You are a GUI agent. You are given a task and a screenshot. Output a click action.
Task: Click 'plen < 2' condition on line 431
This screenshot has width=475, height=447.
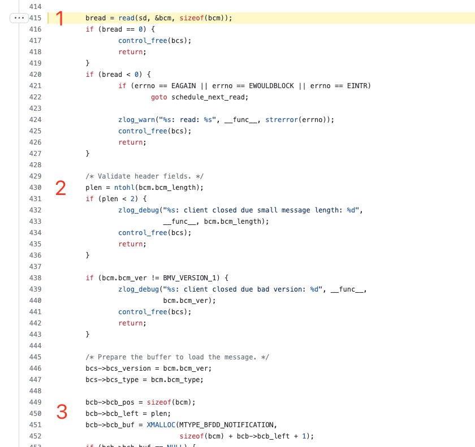coord(118,199)
